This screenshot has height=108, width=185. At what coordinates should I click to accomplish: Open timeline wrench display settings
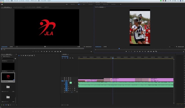tap(73, 58)
